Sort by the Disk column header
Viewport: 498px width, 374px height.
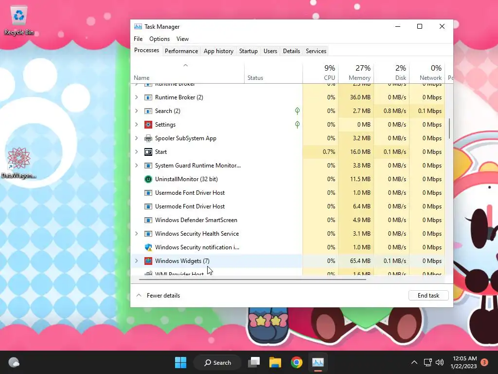(391, 73)
